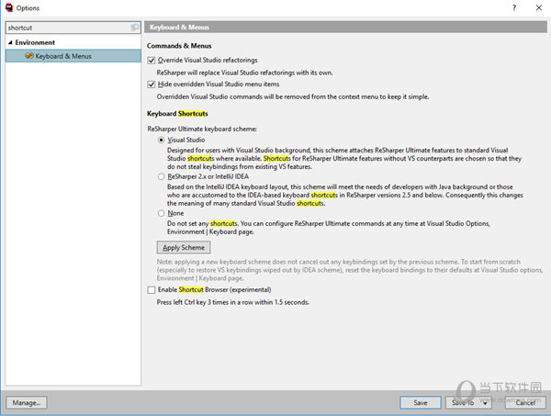
Task: Select Keyboard & Menus tree item
Action: point(73,56)
